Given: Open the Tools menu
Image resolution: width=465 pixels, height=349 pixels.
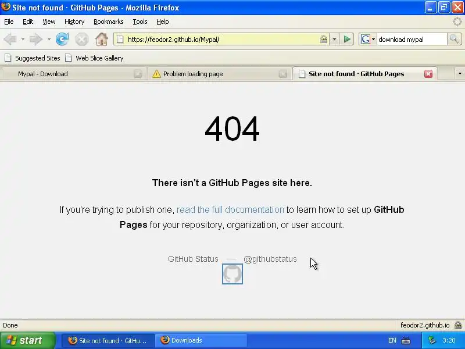Looking at the screenshot, I should pyautogui.click(x=140, y=22).
